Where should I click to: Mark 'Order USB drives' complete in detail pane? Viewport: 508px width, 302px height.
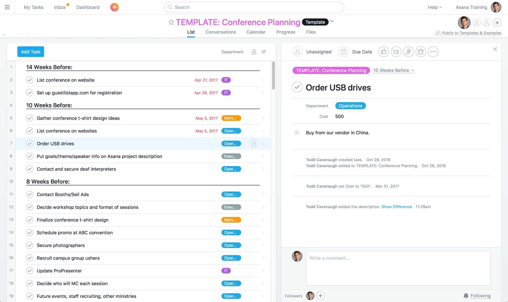[x=297, y=87]
